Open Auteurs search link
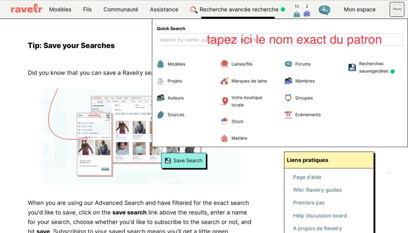 coord(176,98)
